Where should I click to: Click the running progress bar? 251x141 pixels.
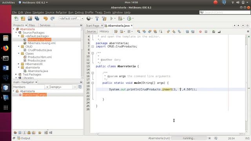(189, 138)
